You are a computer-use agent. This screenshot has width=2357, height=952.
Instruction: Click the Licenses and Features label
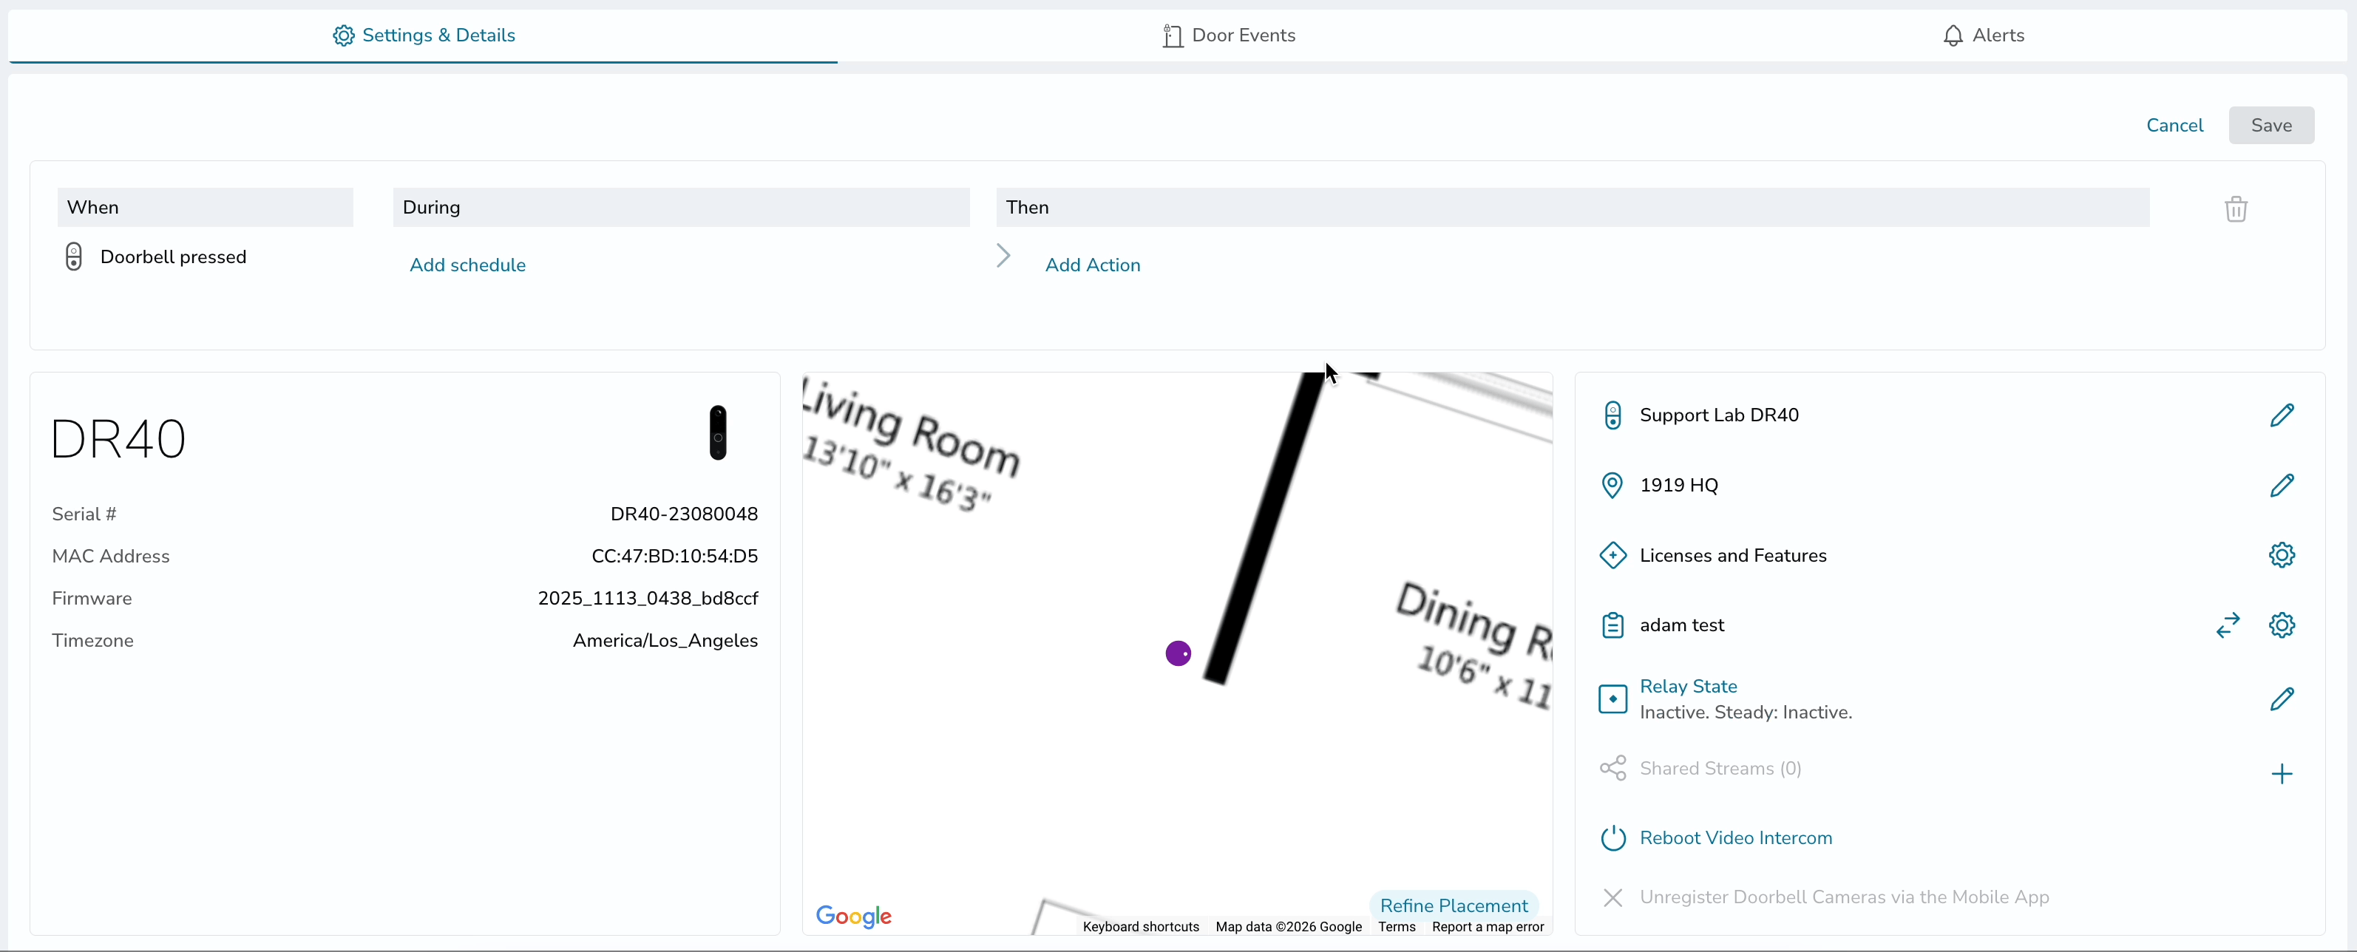point(1732,555)
